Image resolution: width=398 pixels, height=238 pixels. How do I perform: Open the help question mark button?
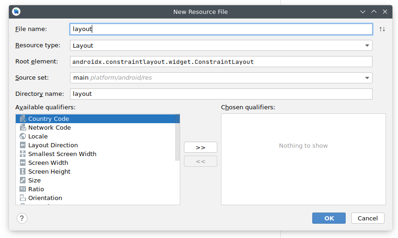tap(22, 219)
